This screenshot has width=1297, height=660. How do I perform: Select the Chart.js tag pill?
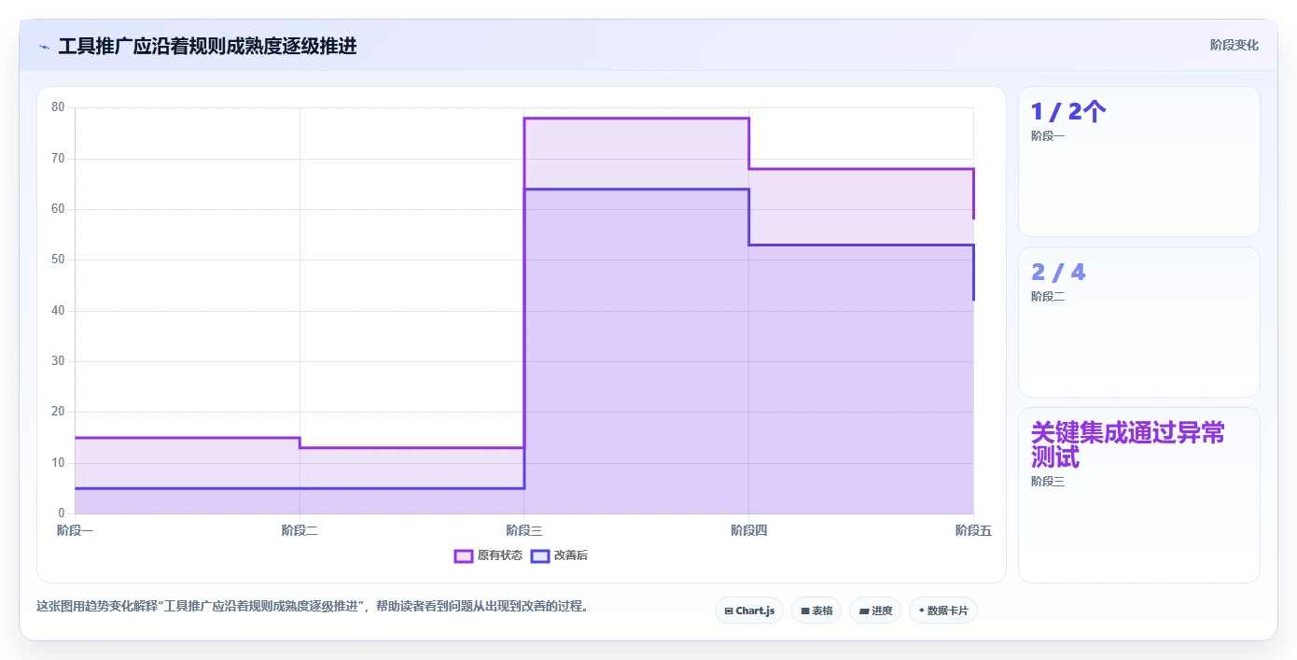(x=749, y=611)
